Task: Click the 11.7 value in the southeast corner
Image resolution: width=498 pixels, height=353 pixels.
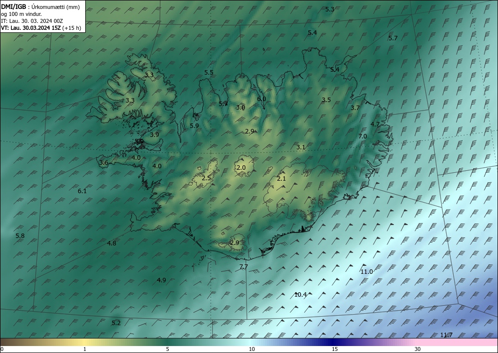Action: coord(446,335)
